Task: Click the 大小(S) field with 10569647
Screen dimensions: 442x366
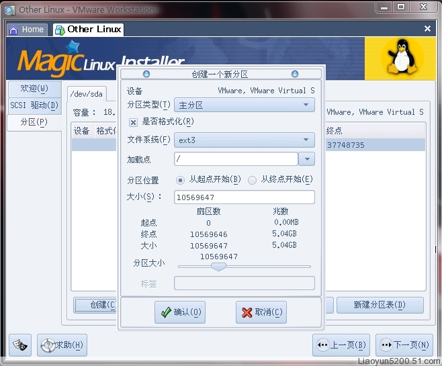Action: tap(245, 197)
